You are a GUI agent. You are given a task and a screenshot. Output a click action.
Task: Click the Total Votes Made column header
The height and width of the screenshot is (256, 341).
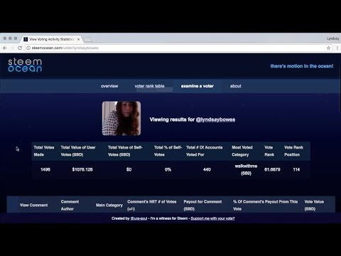(x=44, y=151)
